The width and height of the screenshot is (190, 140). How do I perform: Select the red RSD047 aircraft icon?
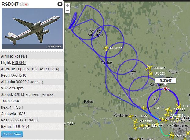click(x=166, y=89)
